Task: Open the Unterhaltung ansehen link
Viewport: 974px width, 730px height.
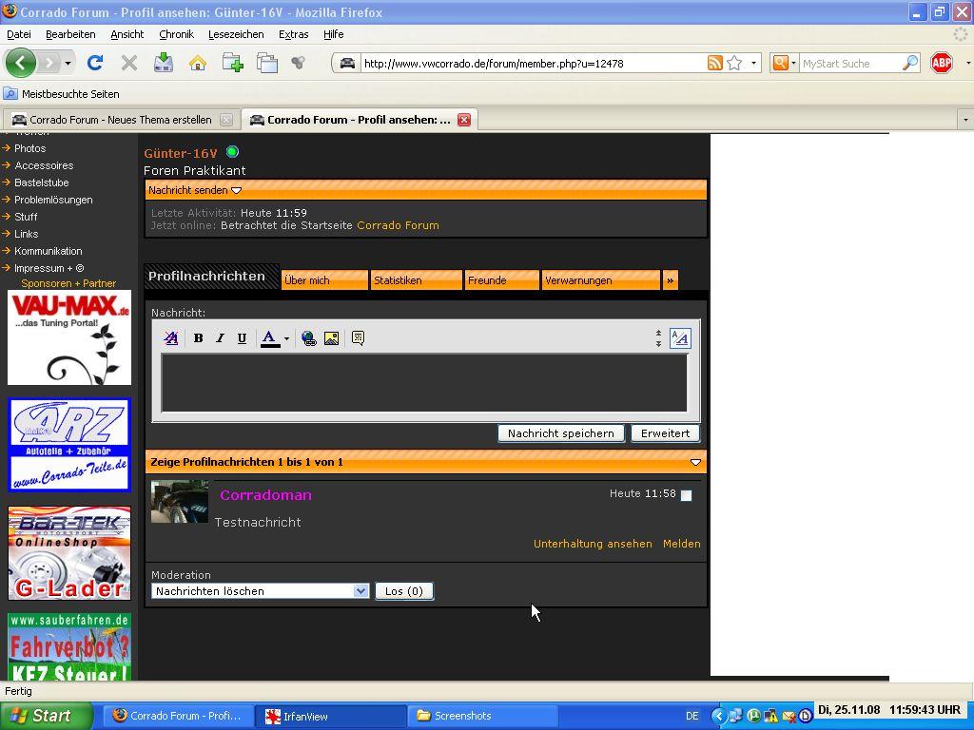Action: pyautogui.click(x=593, y=544)
